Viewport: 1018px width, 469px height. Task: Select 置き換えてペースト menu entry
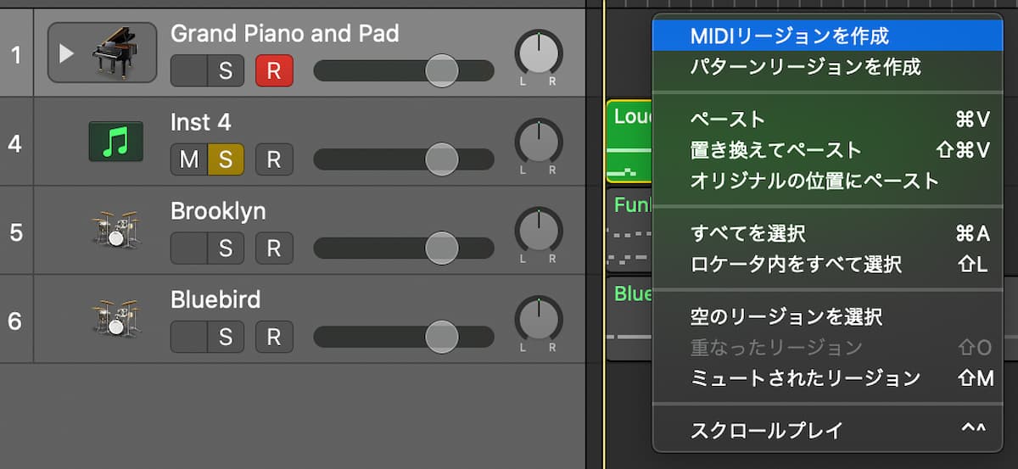tap(827, 150)
